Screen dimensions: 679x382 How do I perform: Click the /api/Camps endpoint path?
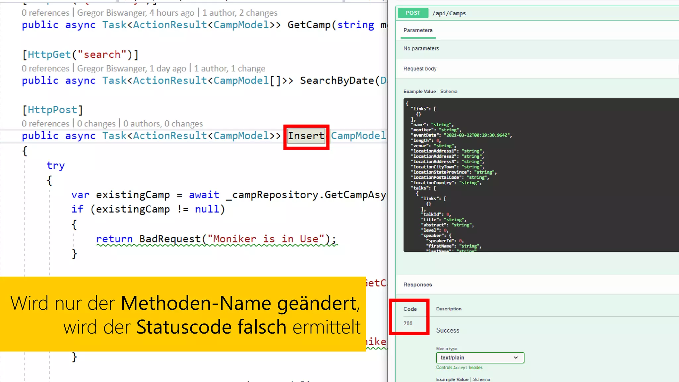(449, 13)
